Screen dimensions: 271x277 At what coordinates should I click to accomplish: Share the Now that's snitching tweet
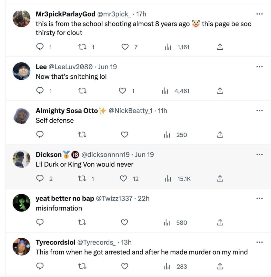[220, 91]
